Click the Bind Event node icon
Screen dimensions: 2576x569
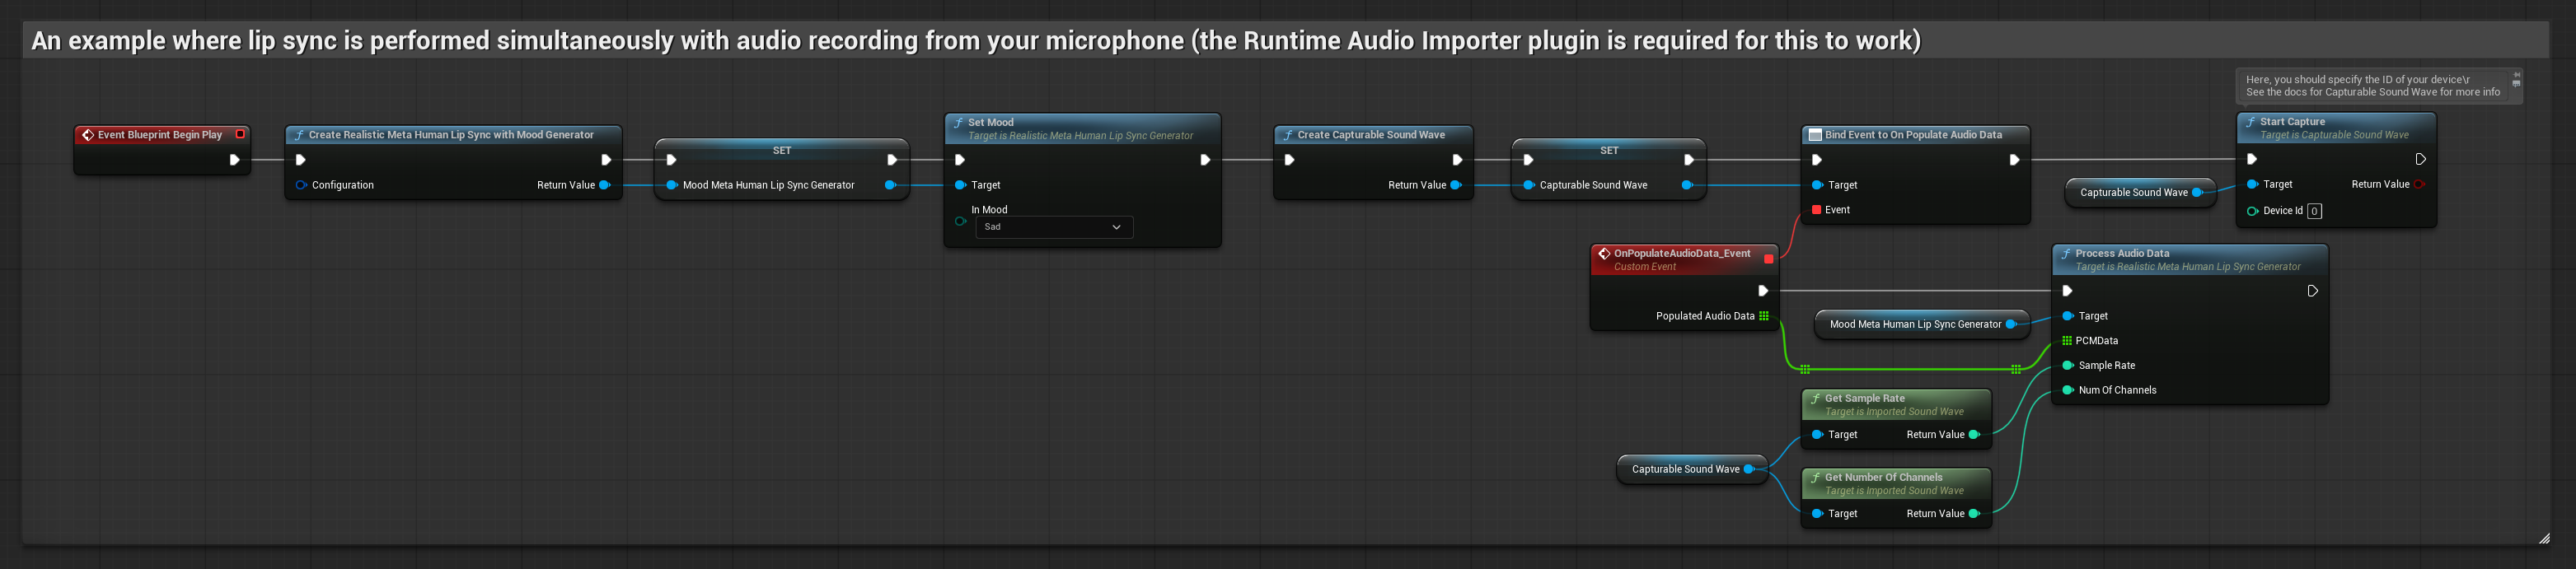click(x=1815, y=135)
